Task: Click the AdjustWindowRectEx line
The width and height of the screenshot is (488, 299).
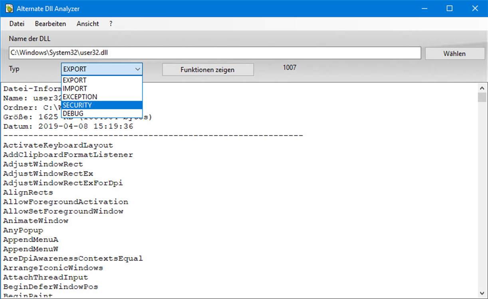Action: point(48,174)
